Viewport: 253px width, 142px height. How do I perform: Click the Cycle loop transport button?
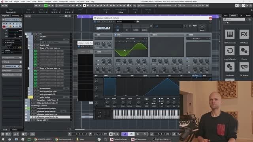(125, 134)
